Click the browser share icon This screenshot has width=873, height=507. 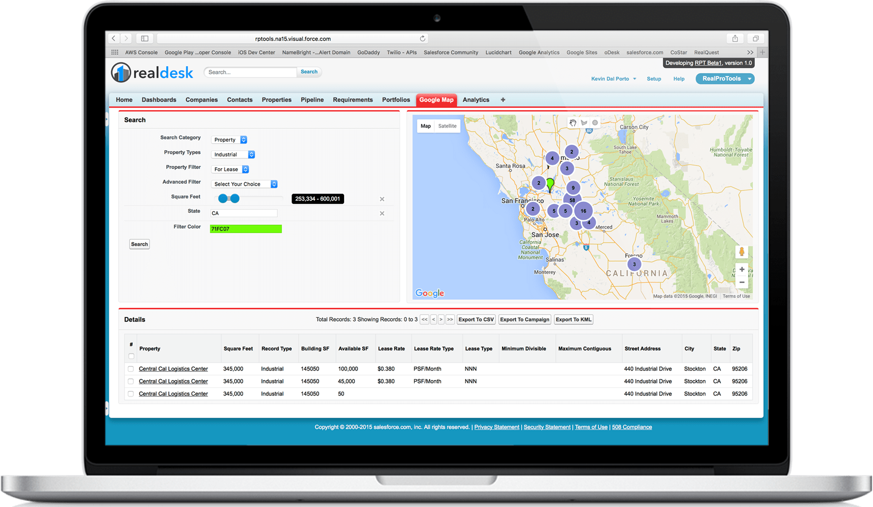[735, 38]
